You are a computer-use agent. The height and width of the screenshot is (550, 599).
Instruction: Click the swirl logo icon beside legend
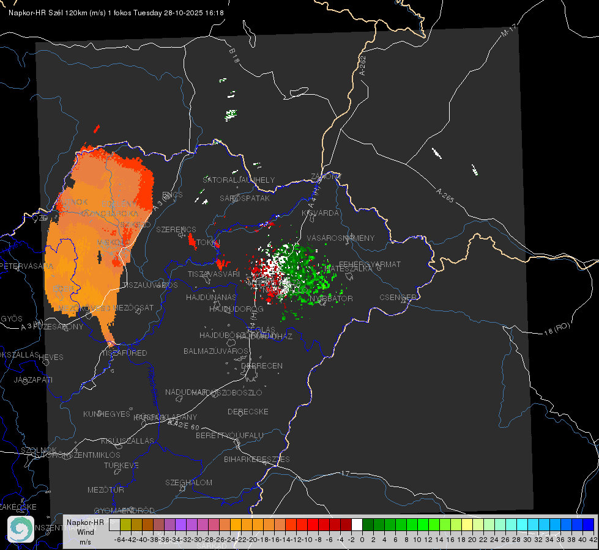coord(21,529)
